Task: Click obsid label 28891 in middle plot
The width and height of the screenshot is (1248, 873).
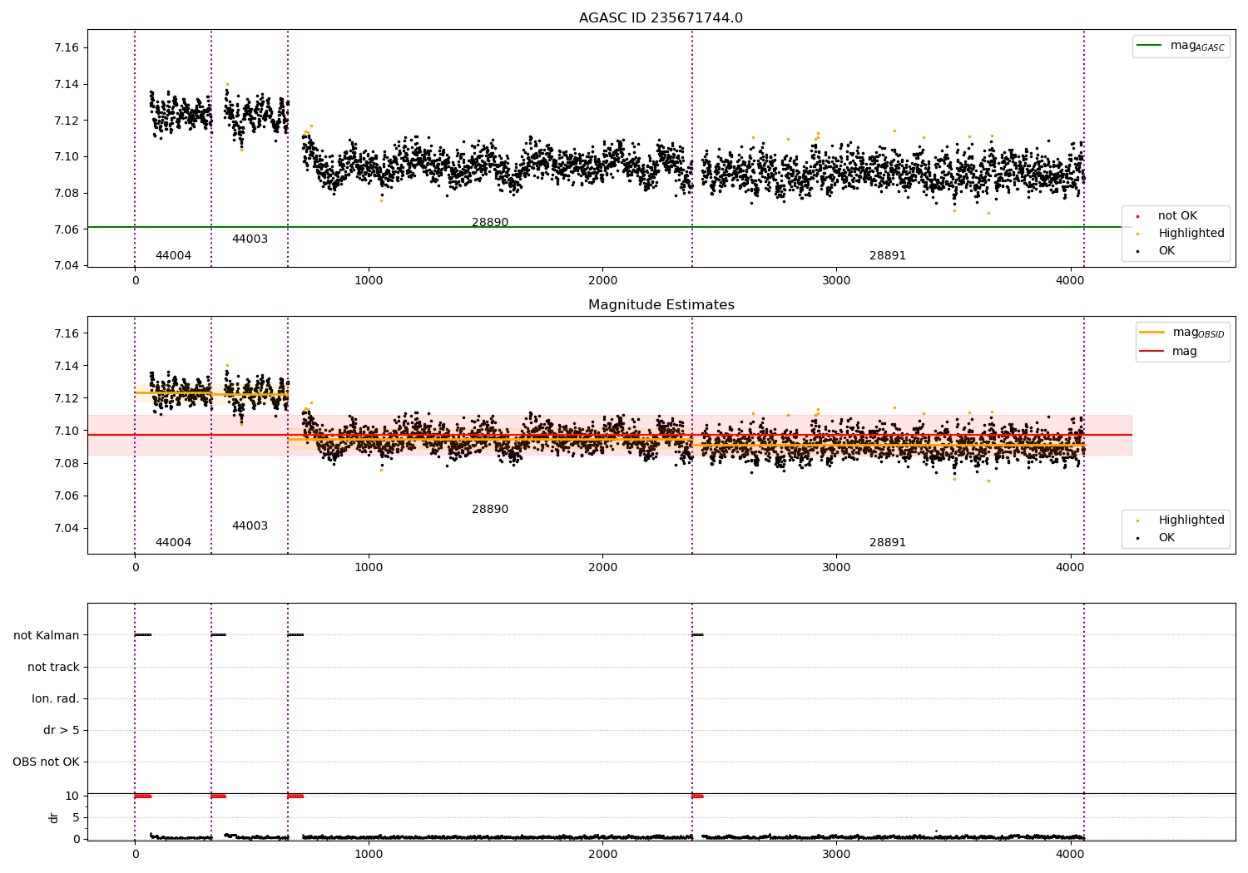Action: click(x=888, y=543)
